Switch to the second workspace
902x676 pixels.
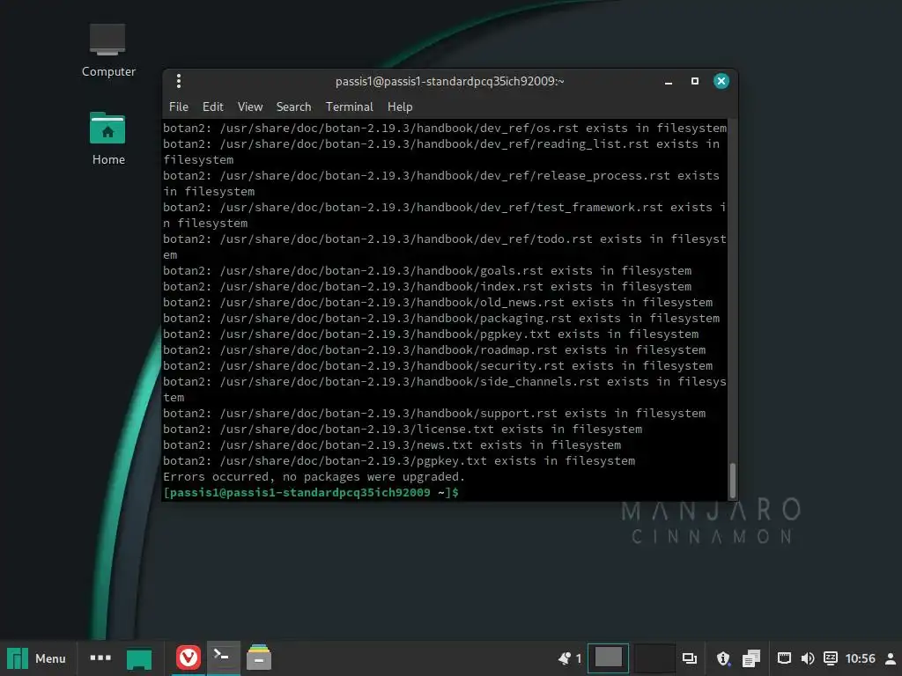click(653, 658)
